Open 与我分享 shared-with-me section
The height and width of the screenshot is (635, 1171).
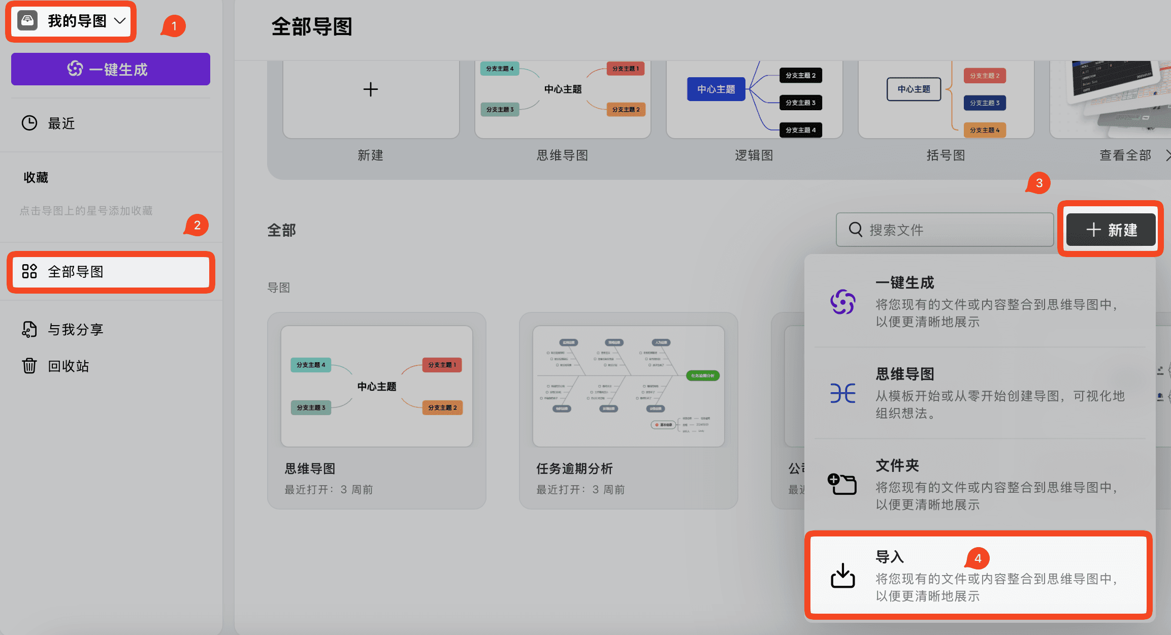75,330
